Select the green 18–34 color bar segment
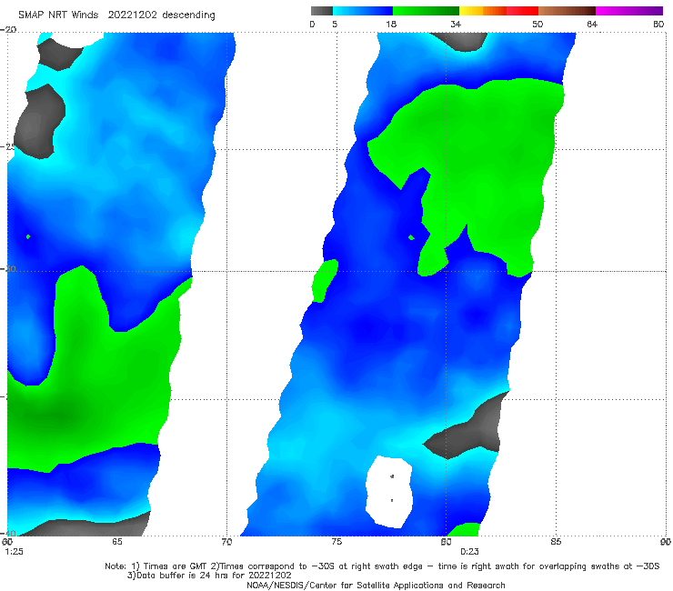Screen dimensions: 673x591 tap(426, 11)
